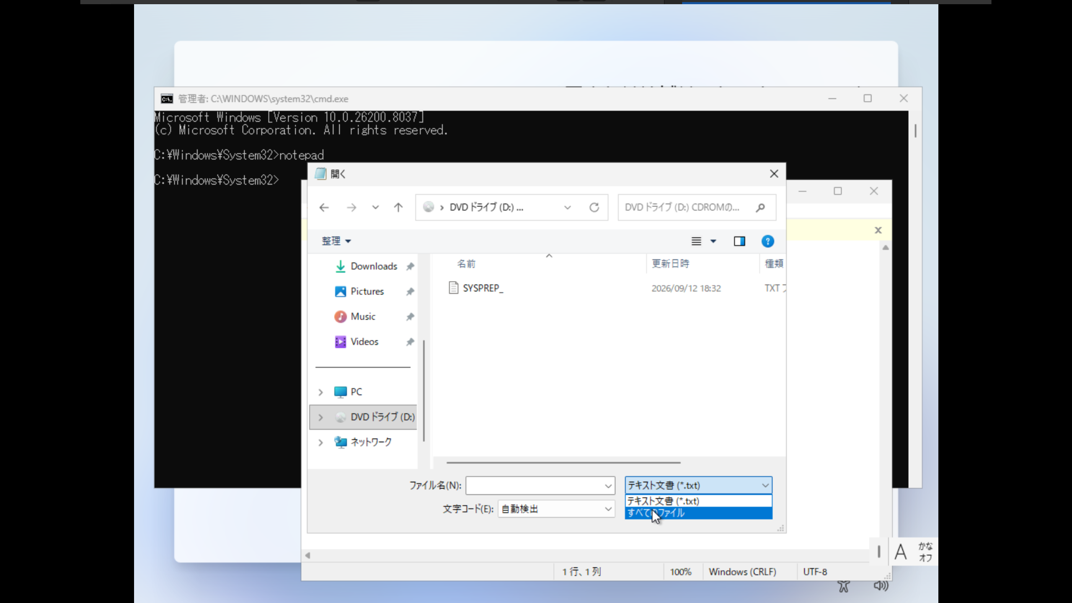
Task: Click the 100% zoom in Notepad status bar
Action: (x=680, y=572)
